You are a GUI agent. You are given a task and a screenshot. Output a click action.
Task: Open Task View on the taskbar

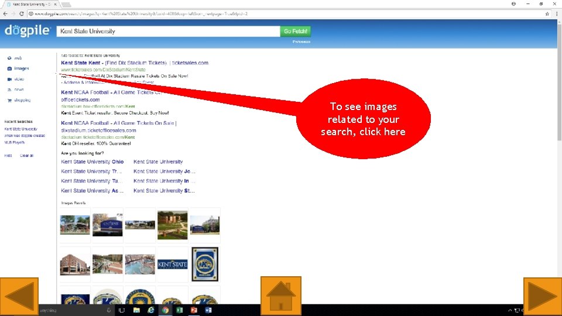pyautogui.click(x=122, y=310)
